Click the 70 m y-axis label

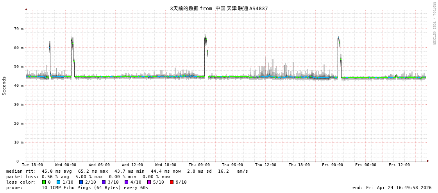(19, 29)
